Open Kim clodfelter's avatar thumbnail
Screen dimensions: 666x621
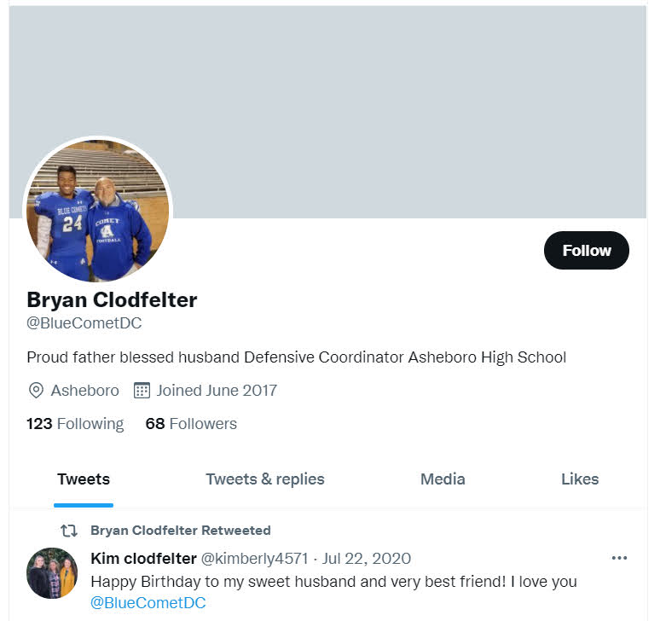pyautogui.click(x=52, y=573)
